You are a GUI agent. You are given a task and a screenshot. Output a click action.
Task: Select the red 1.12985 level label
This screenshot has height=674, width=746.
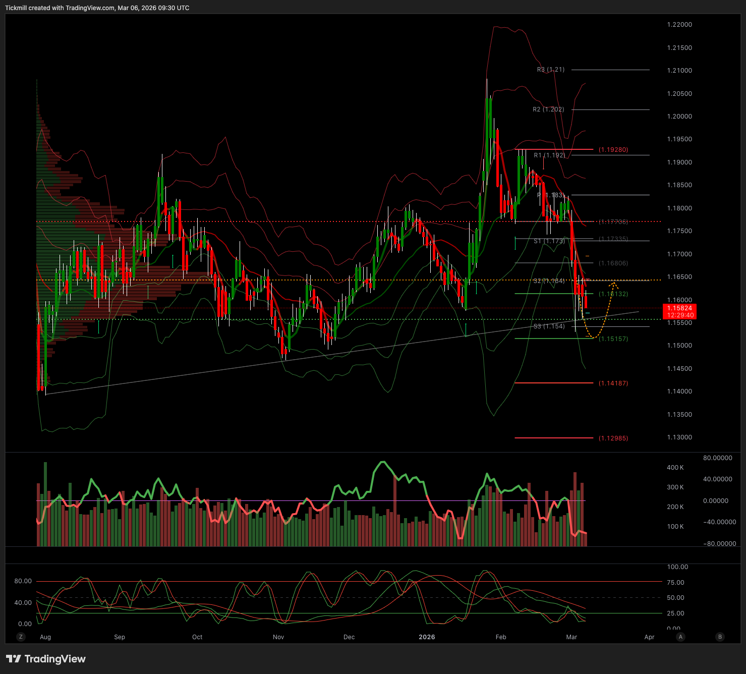coord(613,438)
